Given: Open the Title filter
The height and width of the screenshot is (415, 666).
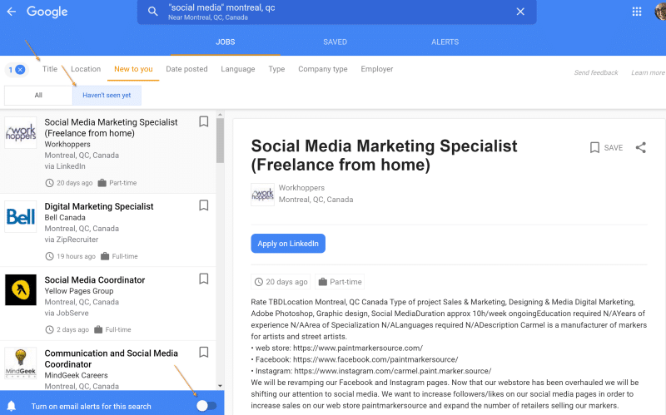Looking at the screenshot, I should [x=50, y=69].
